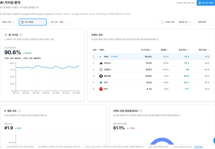Click the calendar icon in date field
This screenshot has height=149, width=215.
pos(22,22)
